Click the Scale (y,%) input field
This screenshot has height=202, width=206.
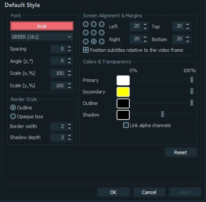[x=58, y=85]
